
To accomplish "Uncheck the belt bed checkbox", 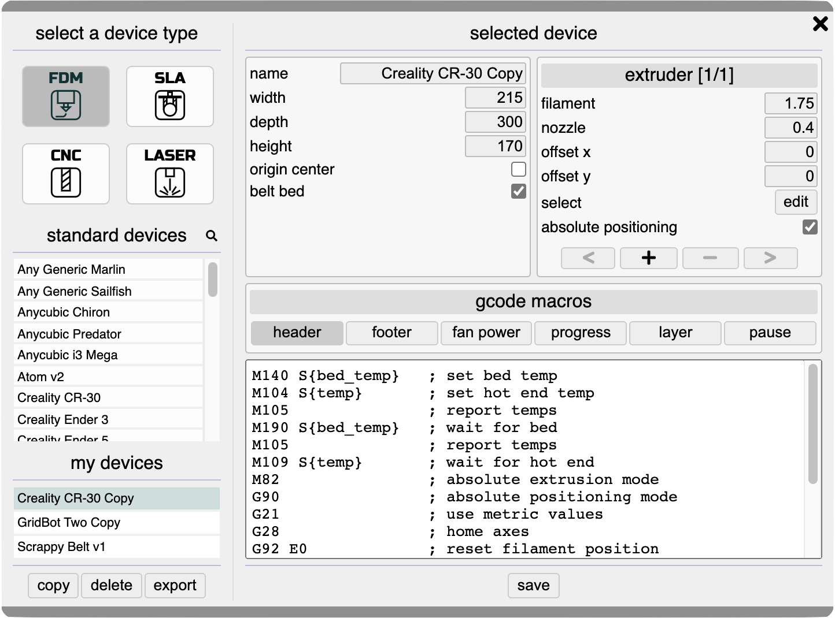I will point(519,191).
